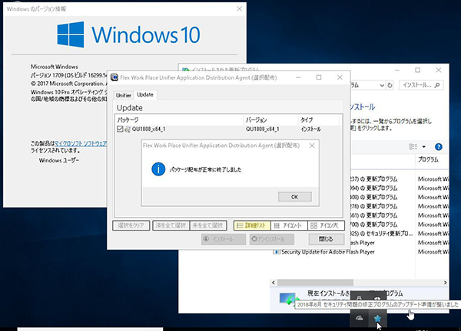Select the '825) の セキュリティ更新プロ...' row
Viewport: 461px width, 331px height.
tap(400, 234)
